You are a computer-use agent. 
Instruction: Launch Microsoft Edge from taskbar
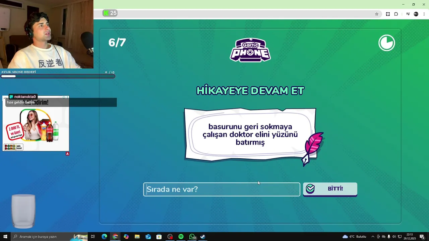coord(104,237)
